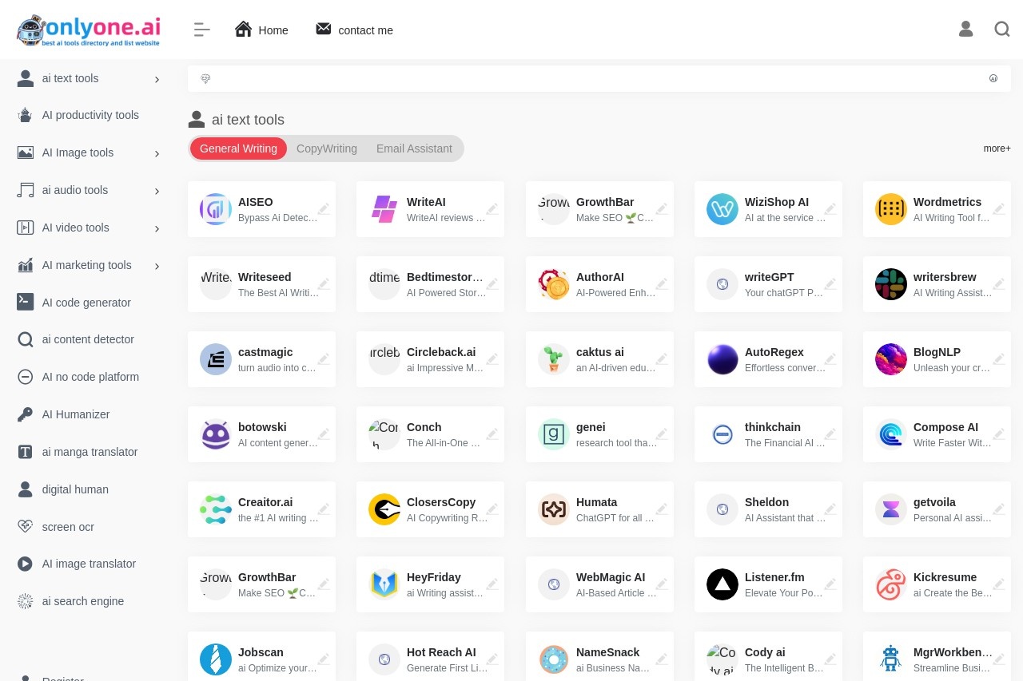
Task: Expand the AI marketing tools sidebar chevron
Action: [x=157, y=266]
